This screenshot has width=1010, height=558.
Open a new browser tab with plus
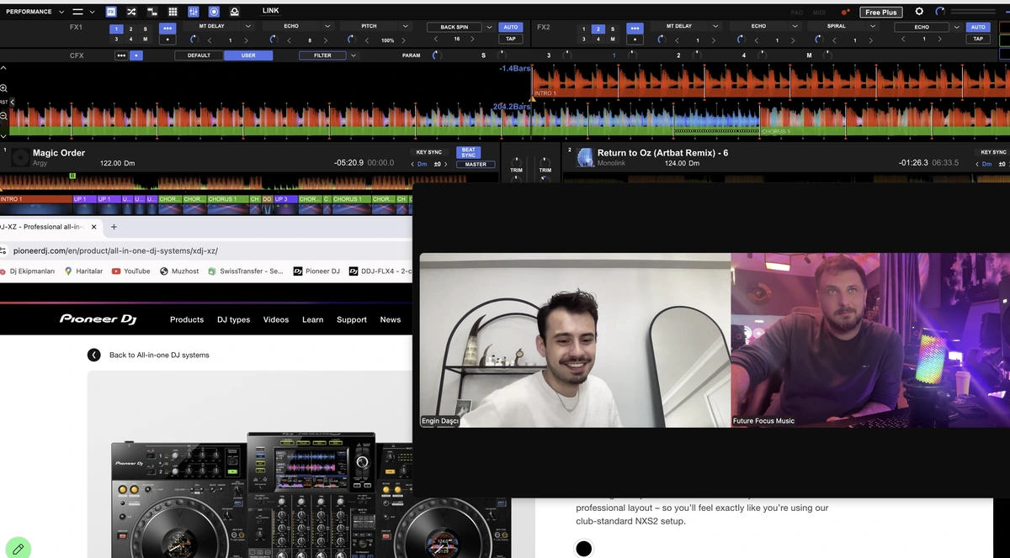pos(114,227)
